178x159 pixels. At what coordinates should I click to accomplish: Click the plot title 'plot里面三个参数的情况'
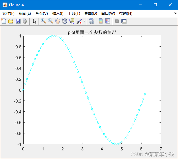[92, 32]
